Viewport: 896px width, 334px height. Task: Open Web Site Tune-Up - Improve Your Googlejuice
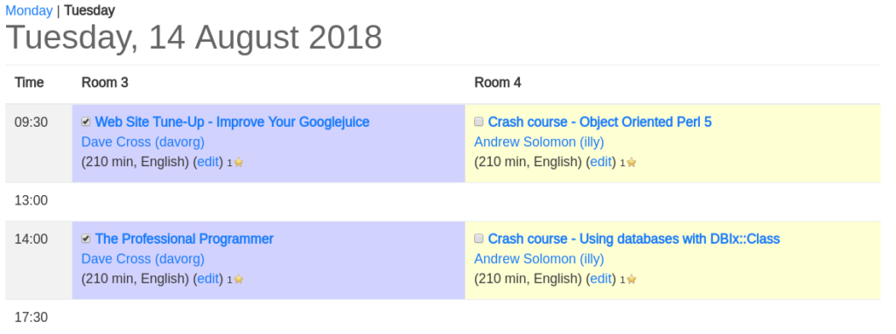pyautogui.click(x=232, y=122)
